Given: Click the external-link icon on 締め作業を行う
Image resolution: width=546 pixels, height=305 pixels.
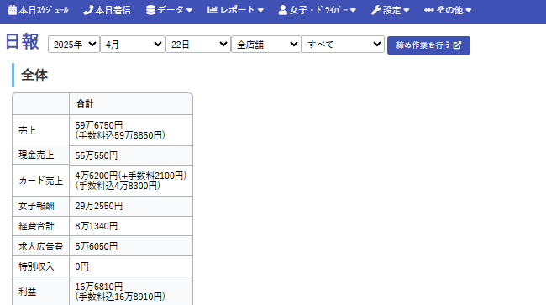Looking at the screenshot, I should [x=457, y=45].
